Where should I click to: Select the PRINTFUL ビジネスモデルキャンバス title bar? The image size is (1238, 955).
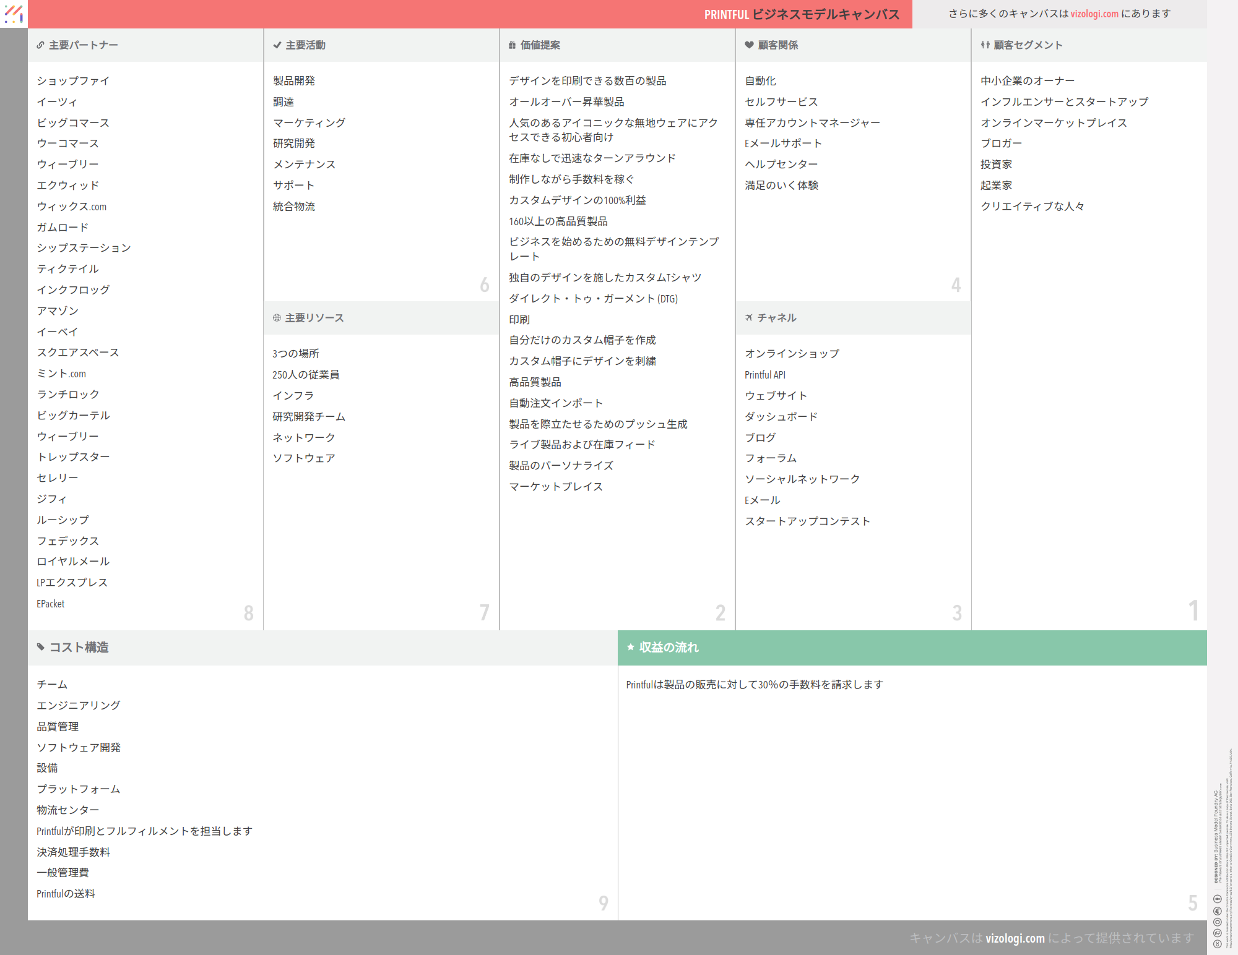coord(801,14)
